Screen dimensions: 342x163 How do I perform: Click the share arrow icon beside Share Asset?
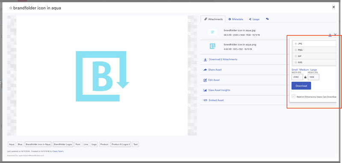(x=205, y=70)
